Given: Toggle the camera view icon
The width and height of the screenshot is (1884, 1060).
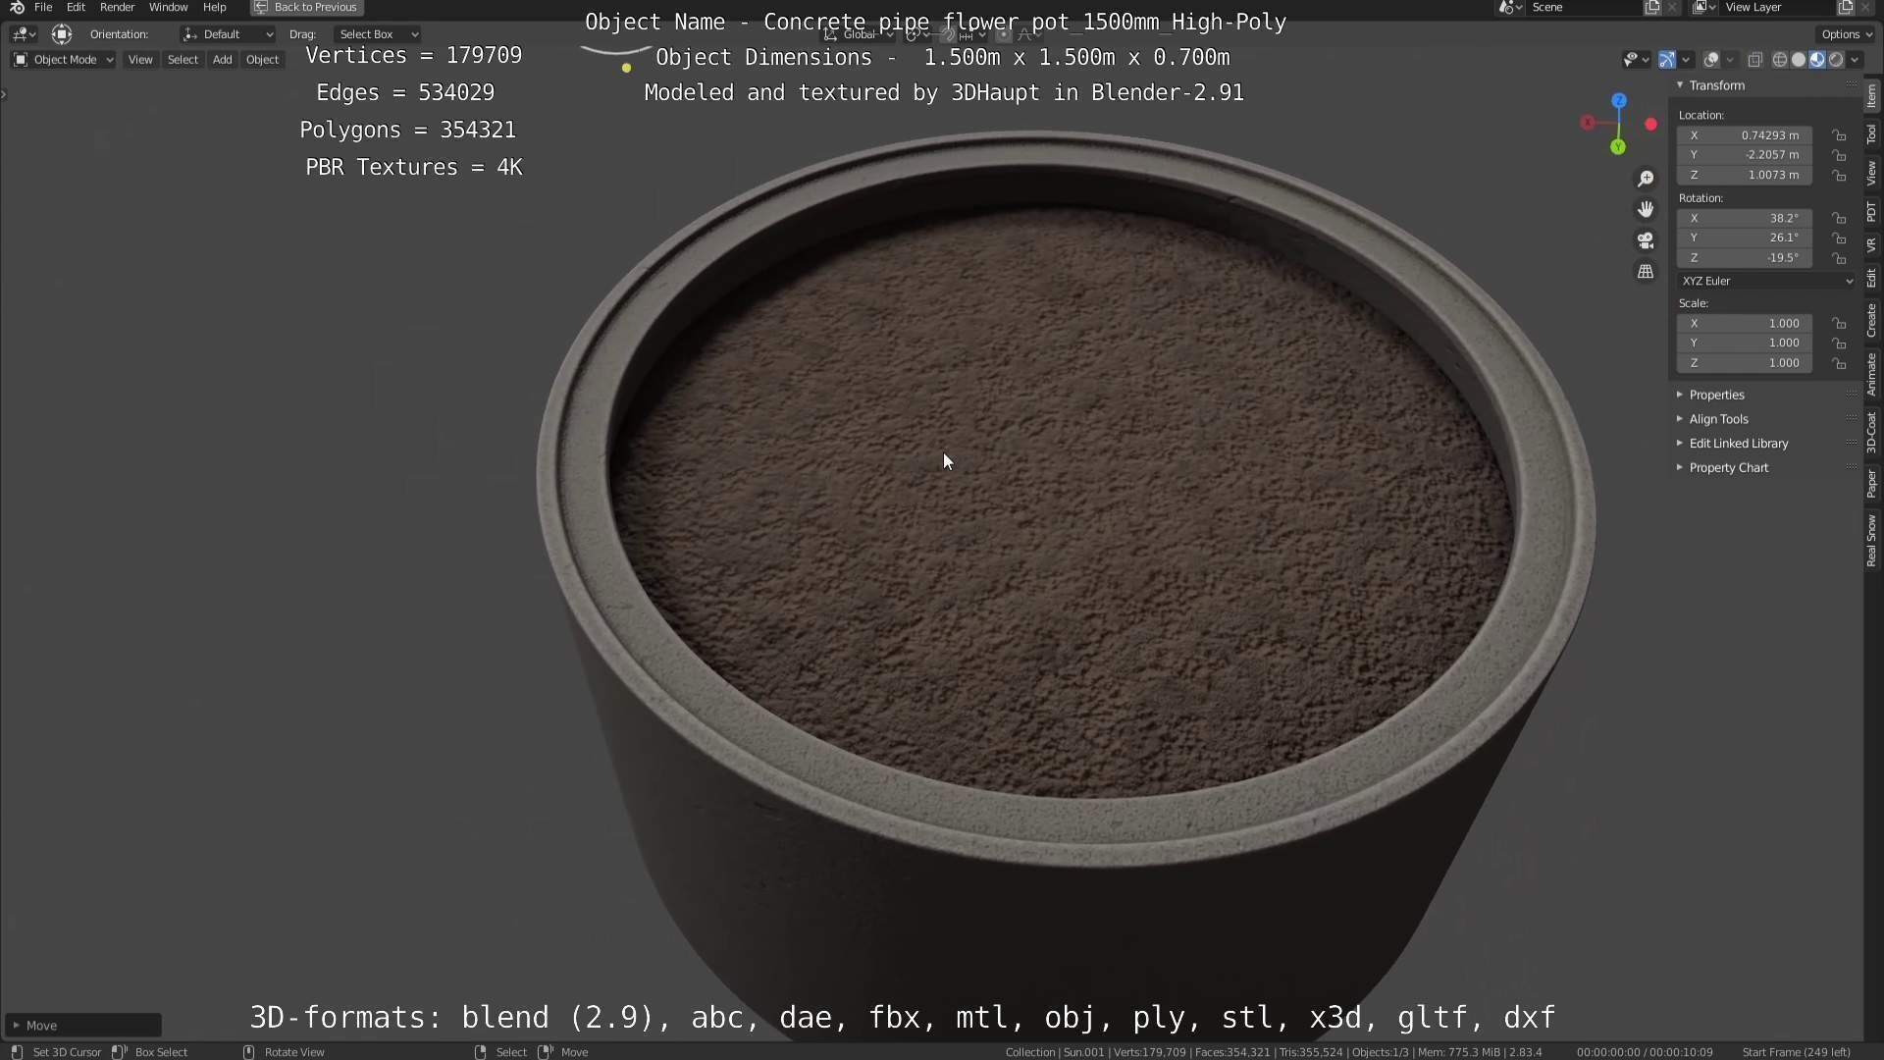Looking at the screenshot, I should [1646, 240].
